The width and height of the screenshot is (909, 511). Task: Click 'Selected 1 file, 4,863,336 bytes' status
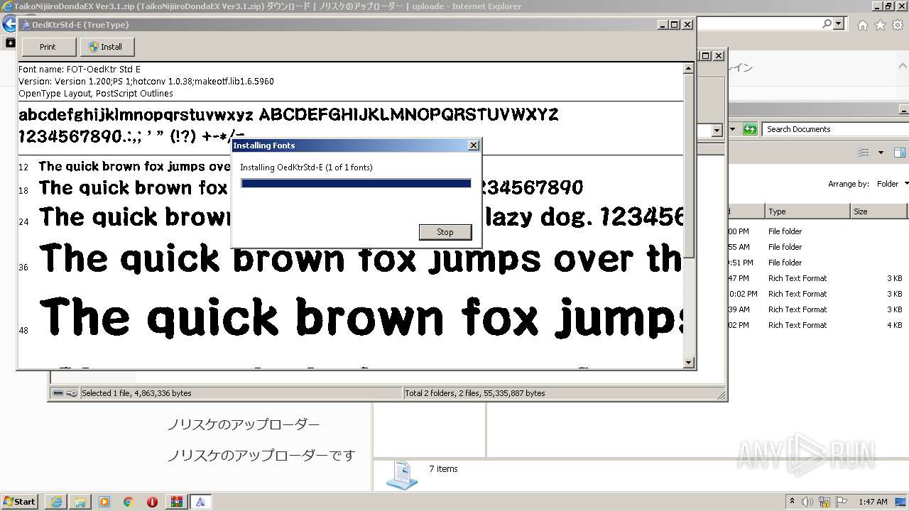(136, 393)
